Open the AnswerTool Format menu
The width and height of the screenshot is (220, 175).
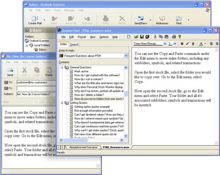point(82,37)
